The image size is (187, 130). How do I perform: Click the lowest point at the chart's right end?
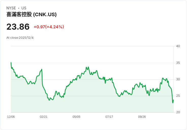click(173, 103)
